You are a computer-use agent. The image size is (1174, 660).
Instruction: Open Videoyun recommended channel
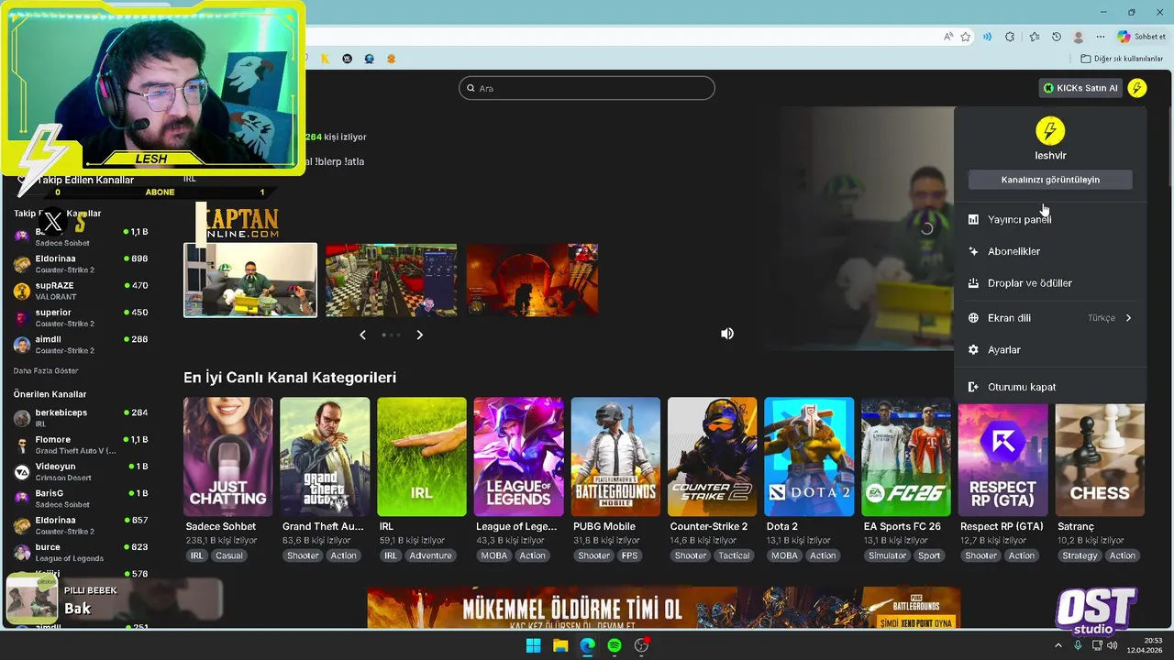(x=81, y=471)
